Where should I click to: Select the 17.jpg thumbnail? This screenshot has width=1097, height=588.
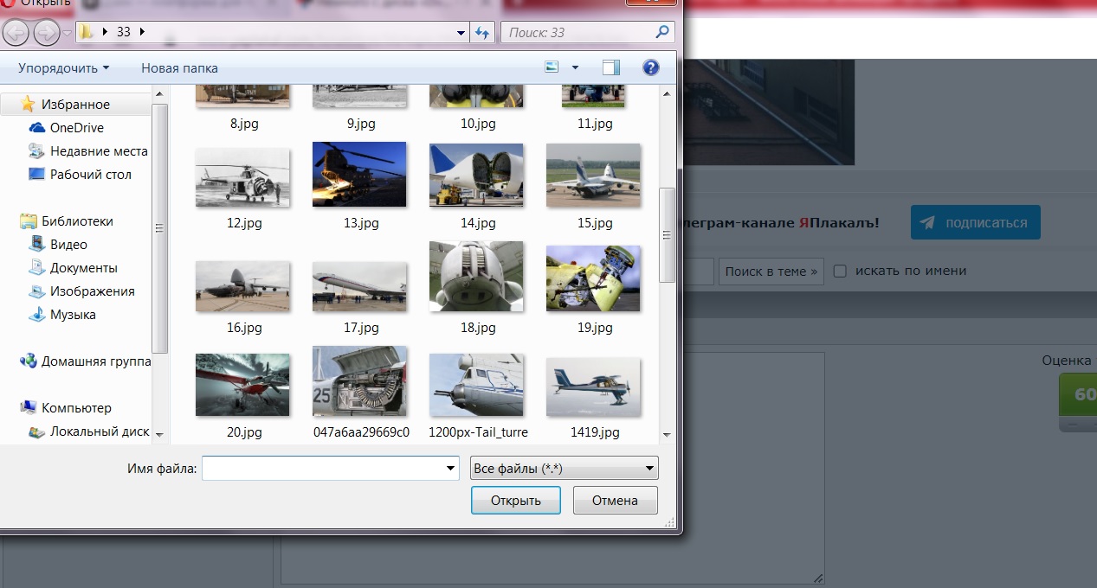click(359, 286)
